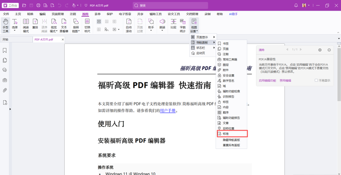Click the 字数统计 word count icon
341x175 pixels.
[183, 26]
